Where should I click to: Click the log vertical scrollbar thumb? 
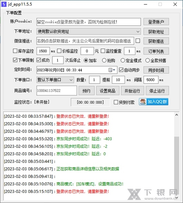(x=177, y=165)
